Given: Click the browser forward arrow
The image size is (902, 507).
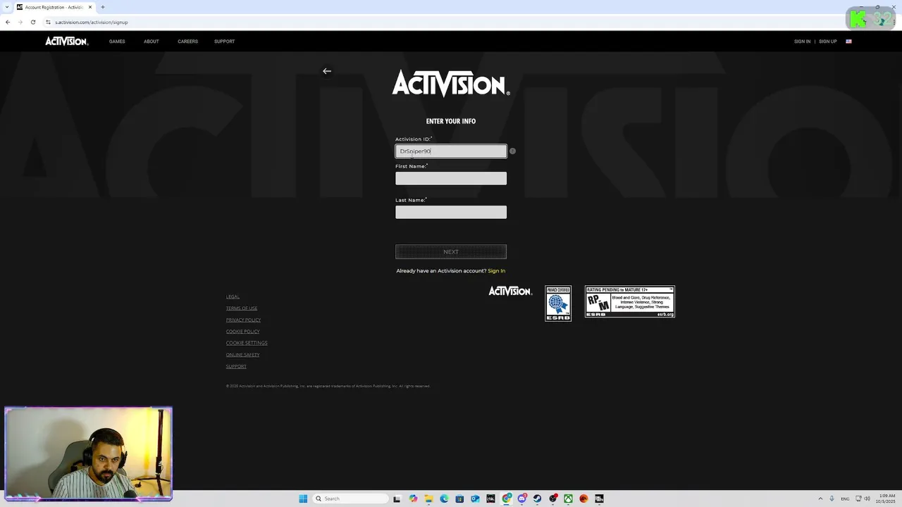Looking at the screenshot, I should (20, 22).
